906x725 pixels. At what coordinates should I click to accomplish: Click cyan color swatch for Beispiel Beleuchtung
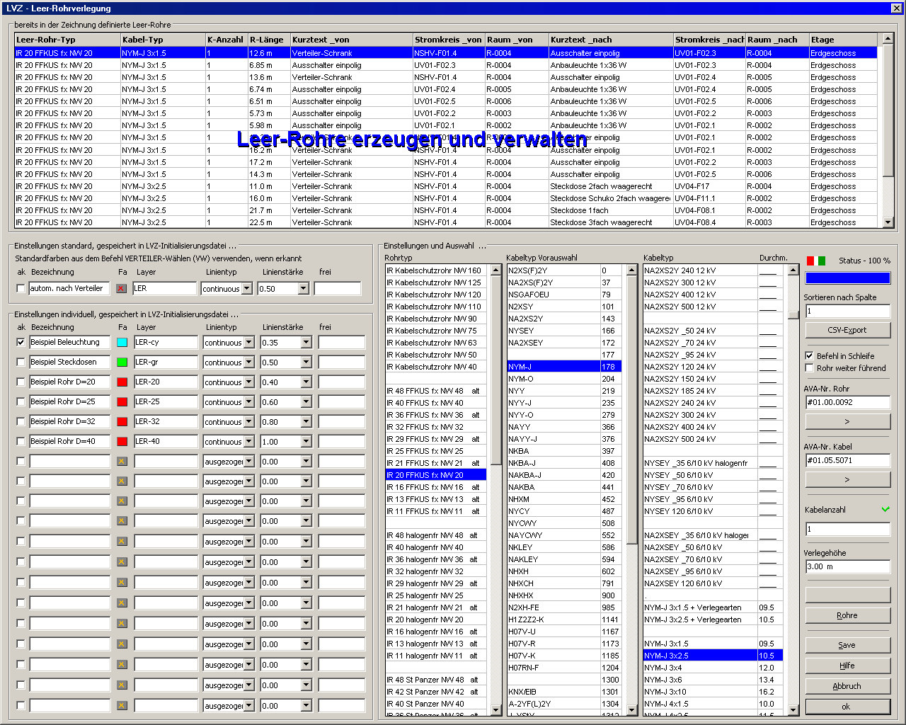click(x=122, y=342)
